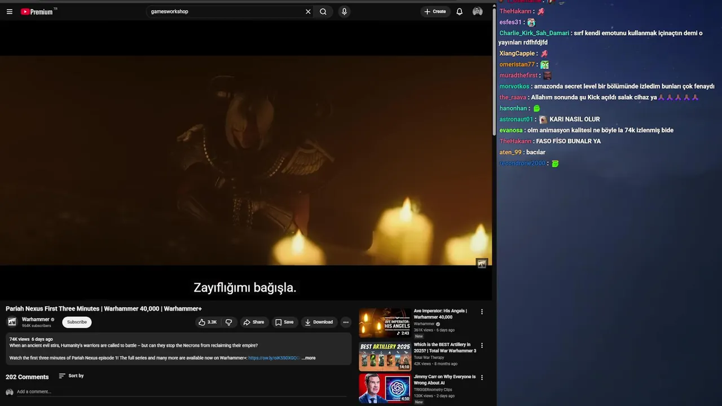
Task: Click the emote in recondrone2000's message
Action: (x=555, y=164)
